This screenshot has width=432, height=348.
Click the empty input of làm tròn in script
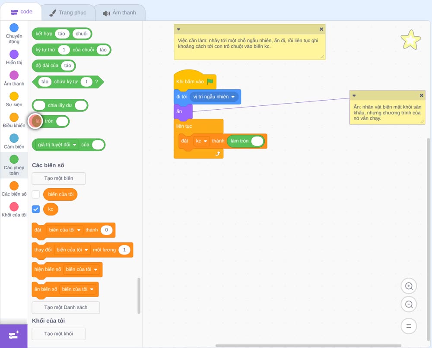(257, 141)
